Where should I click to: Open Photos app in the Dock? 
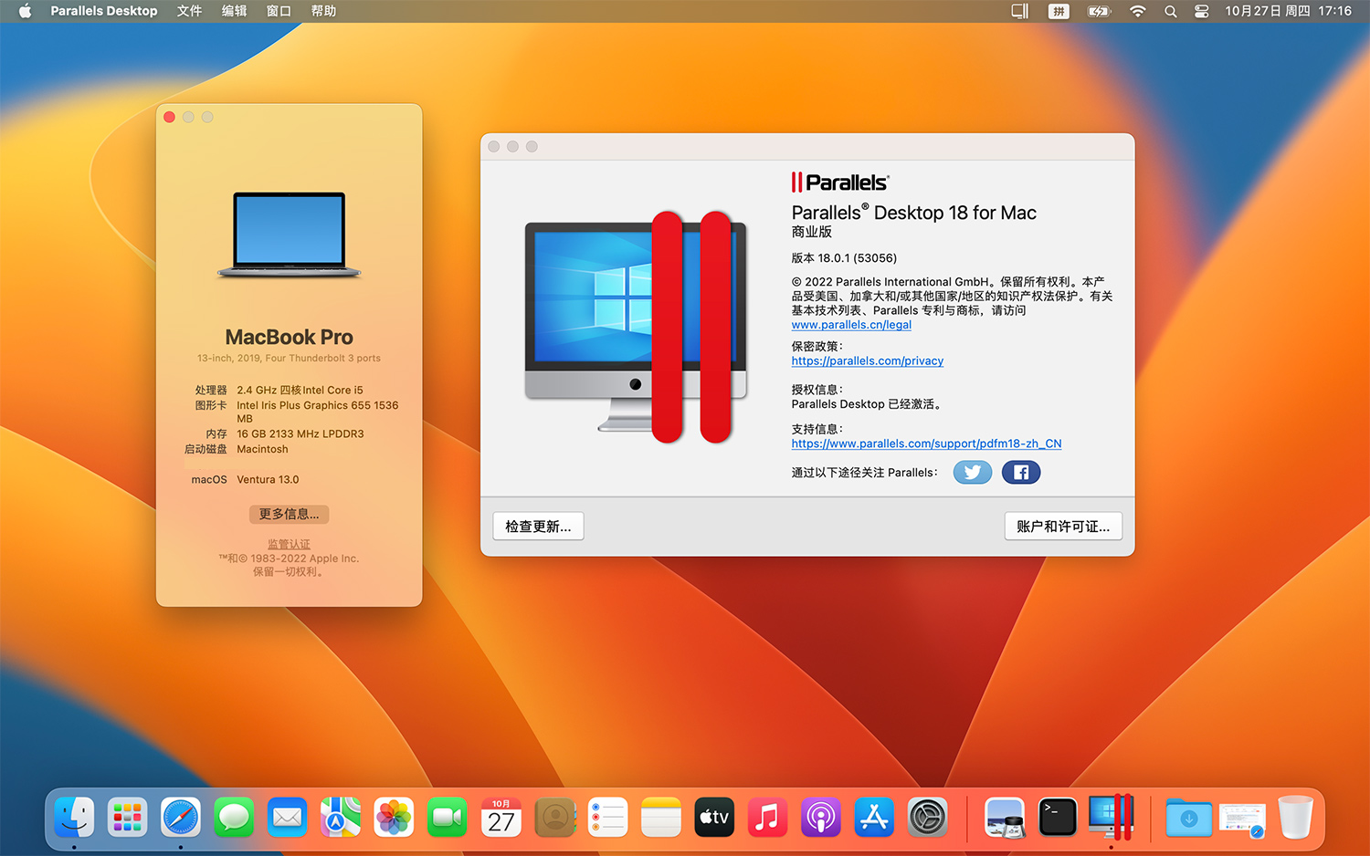point(395,817)
